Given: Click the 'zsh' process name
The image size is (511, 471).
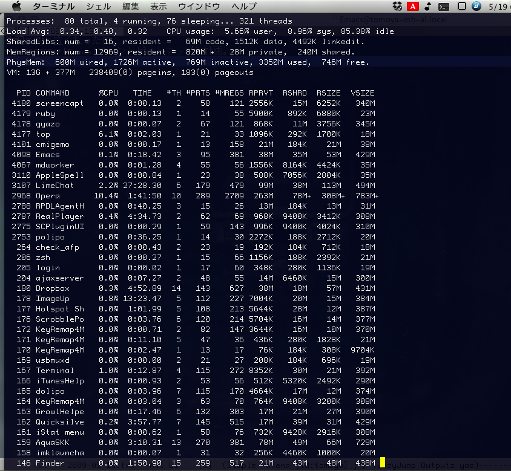Looking at the screenshot, I should (x=43, y=258).
